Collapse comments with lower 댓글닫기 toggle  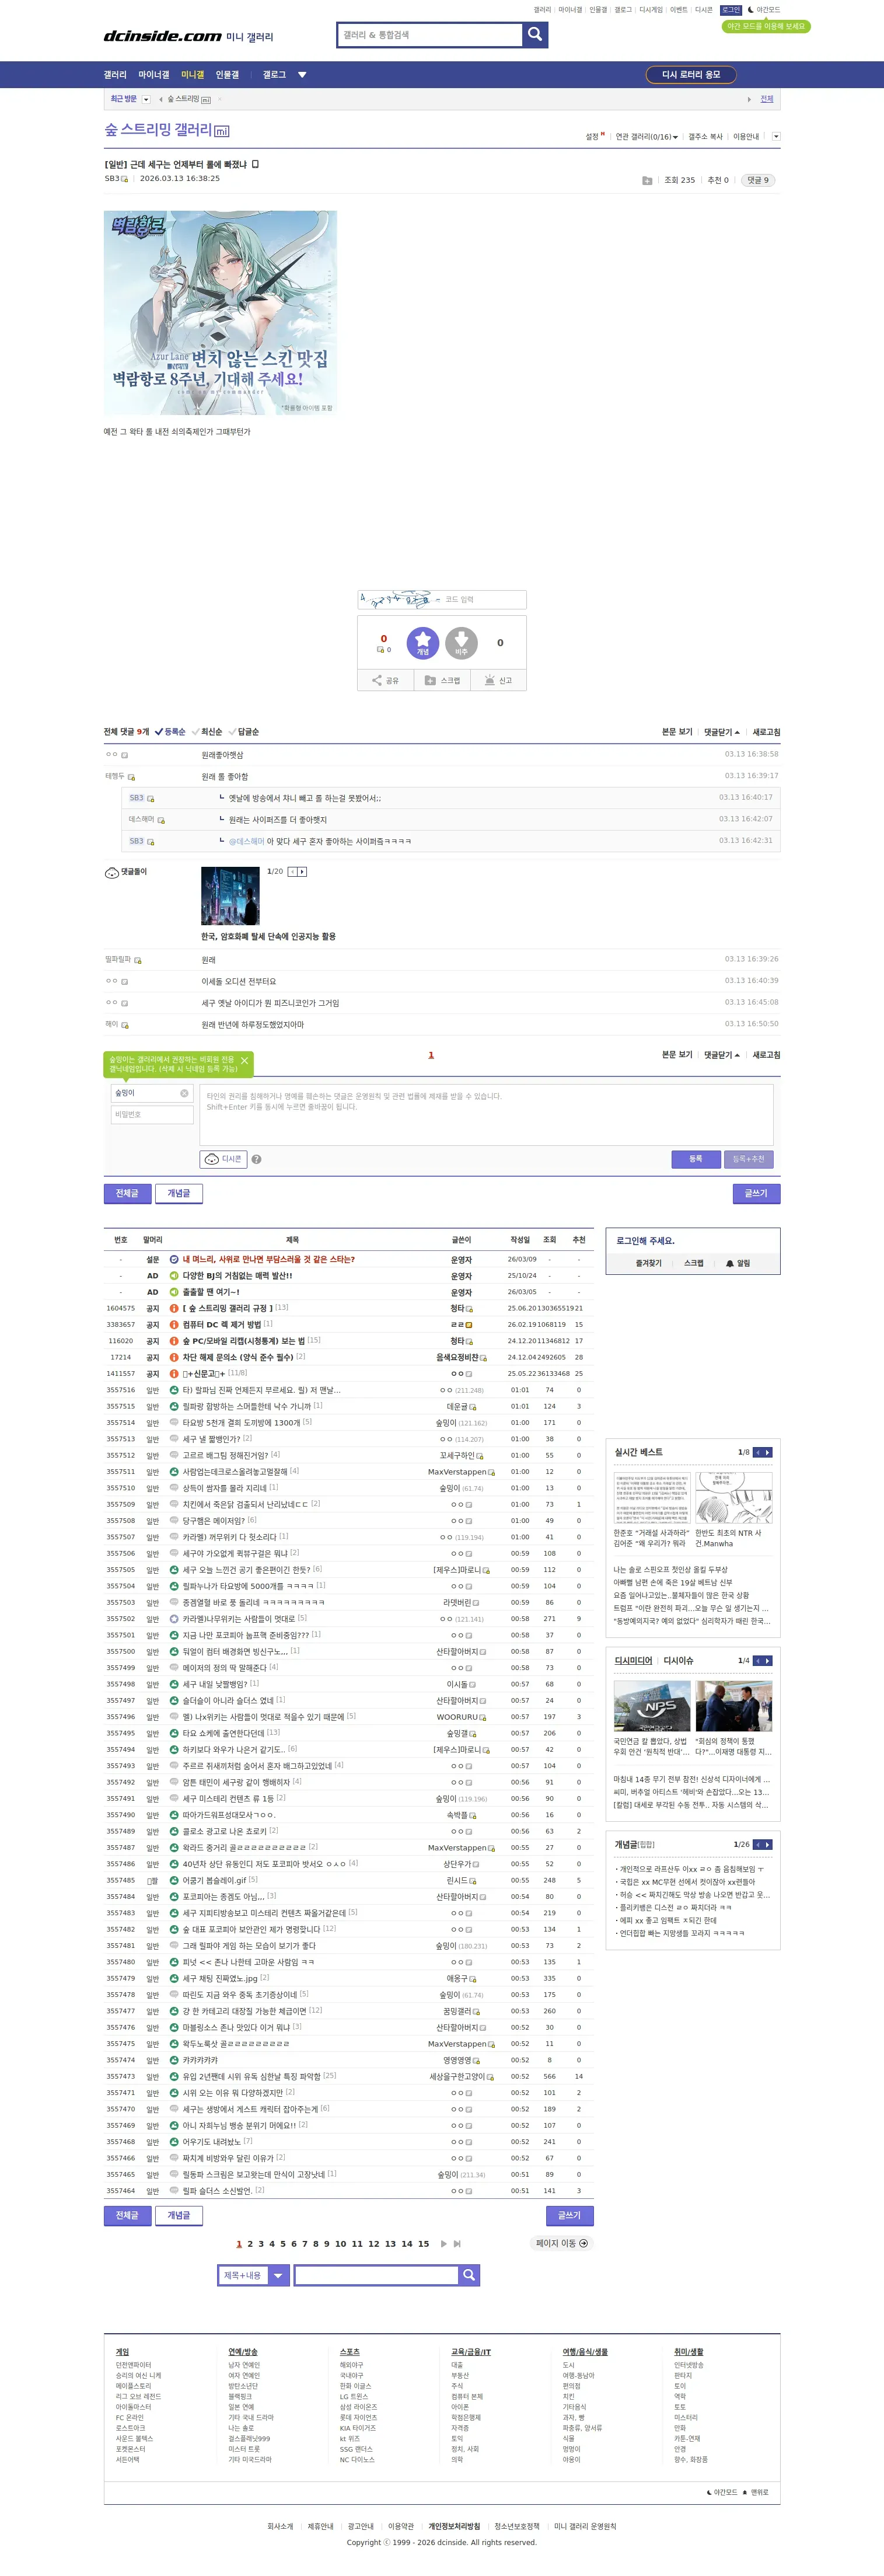(x=721, y=1055)
